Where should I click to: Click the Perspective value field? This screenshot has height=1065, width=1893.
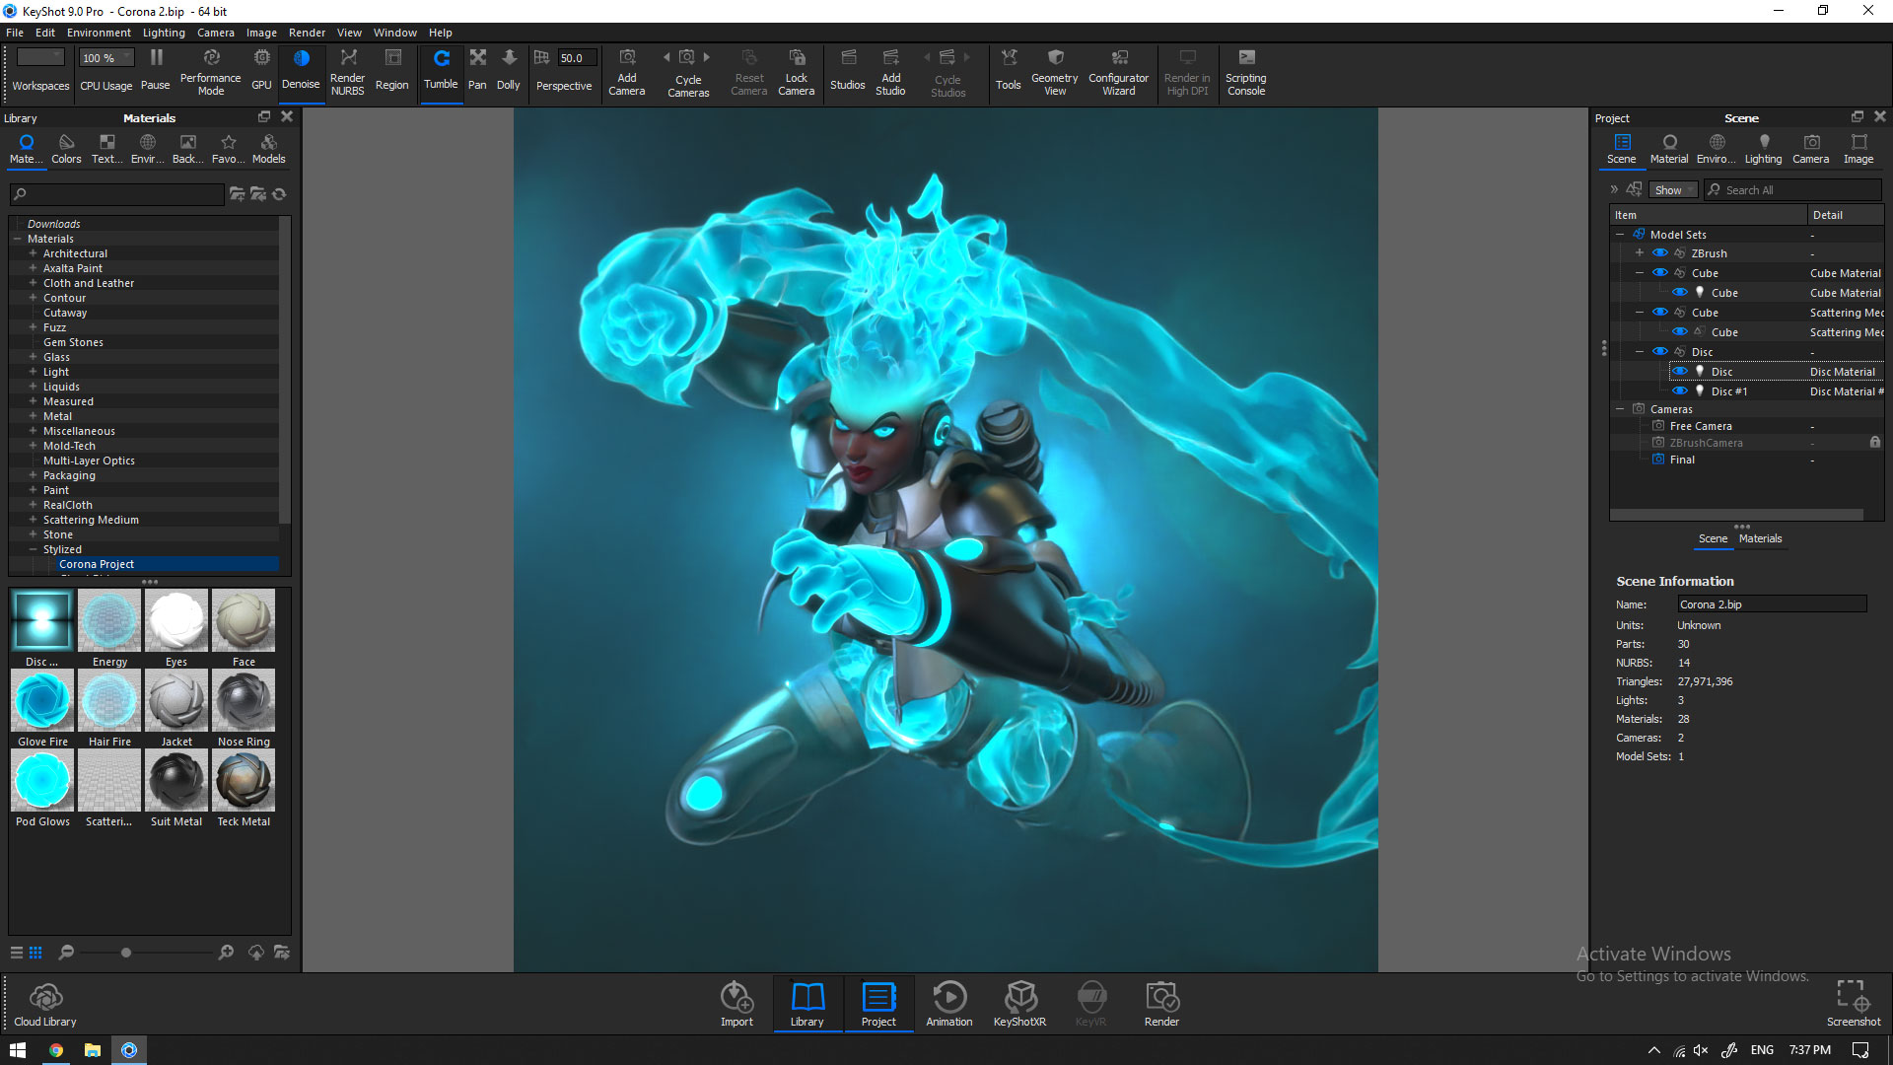coord(576,58)
